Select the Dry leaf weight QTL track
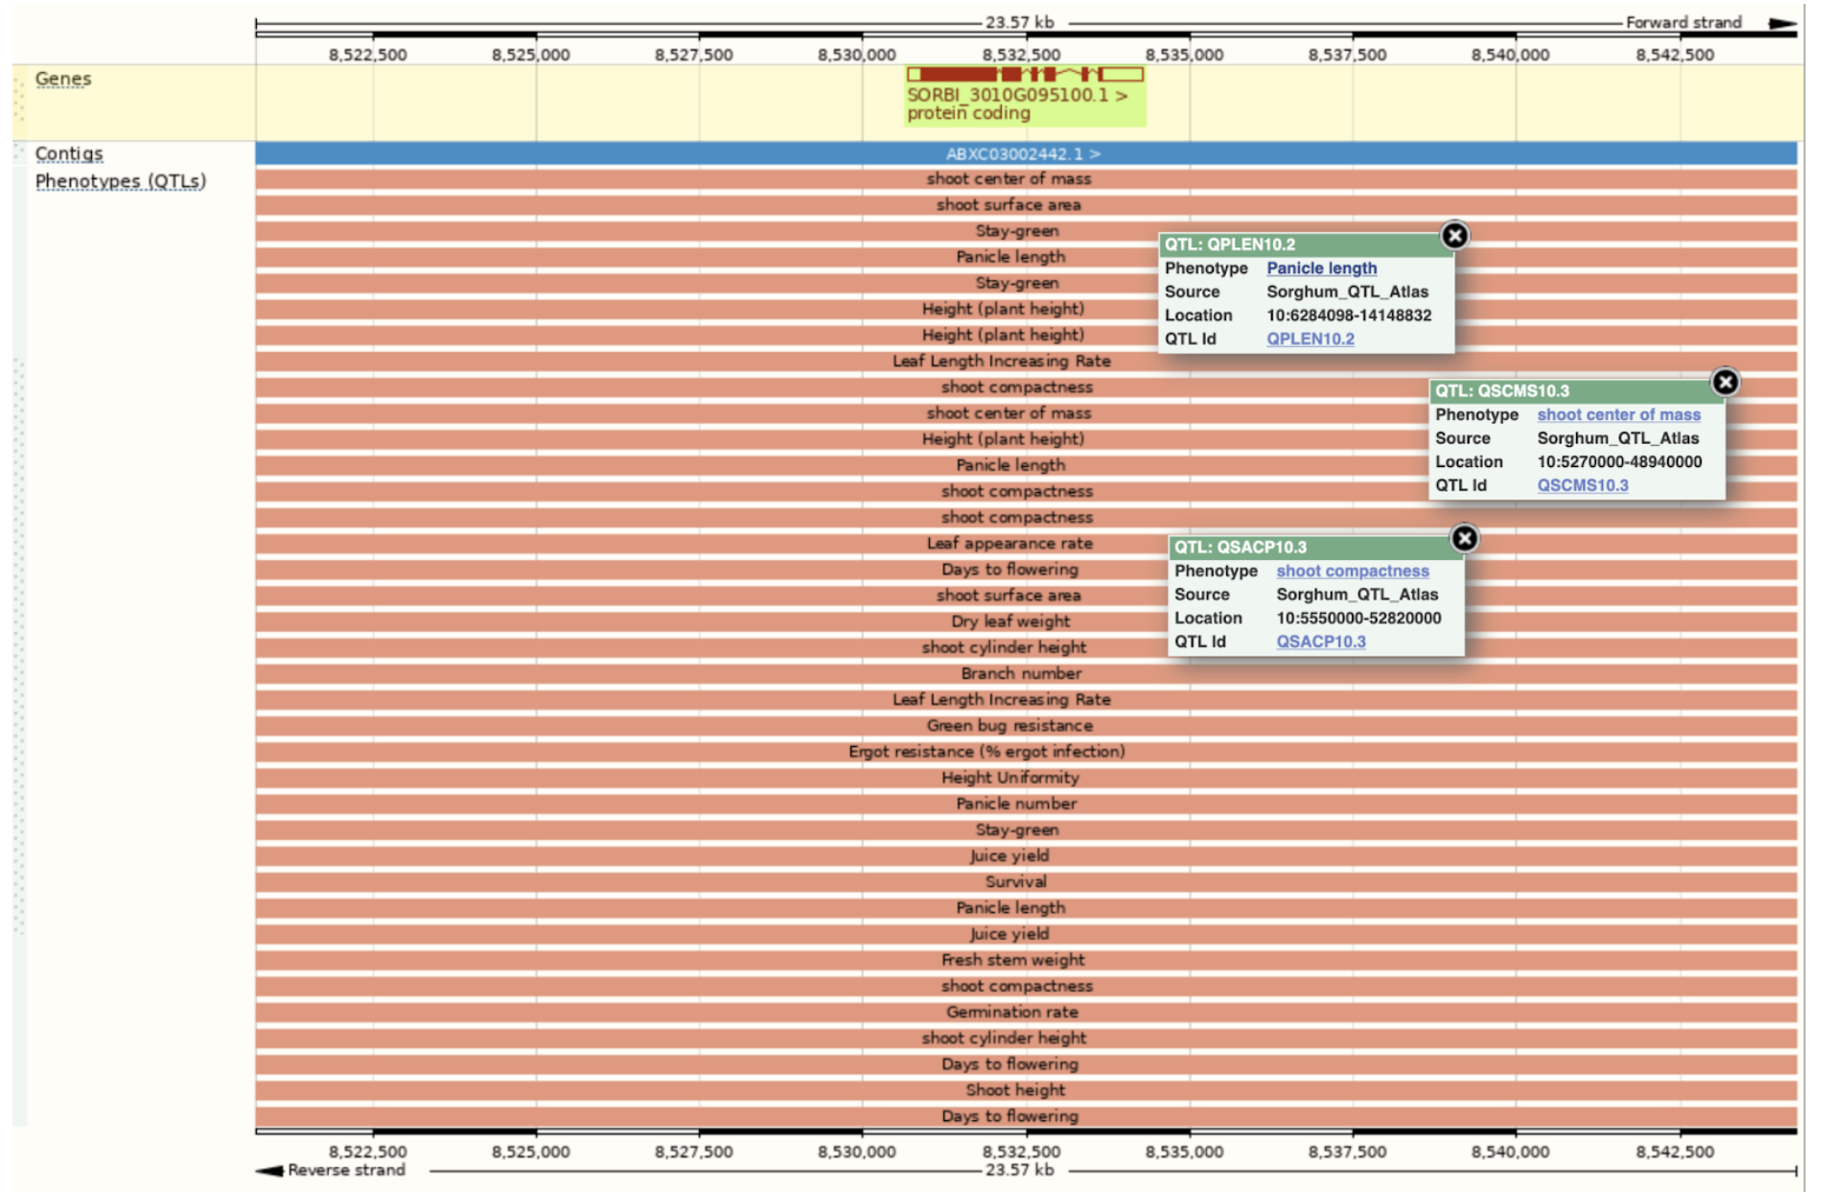This screenshot has width=1833, height=1193. [1026, 621]
